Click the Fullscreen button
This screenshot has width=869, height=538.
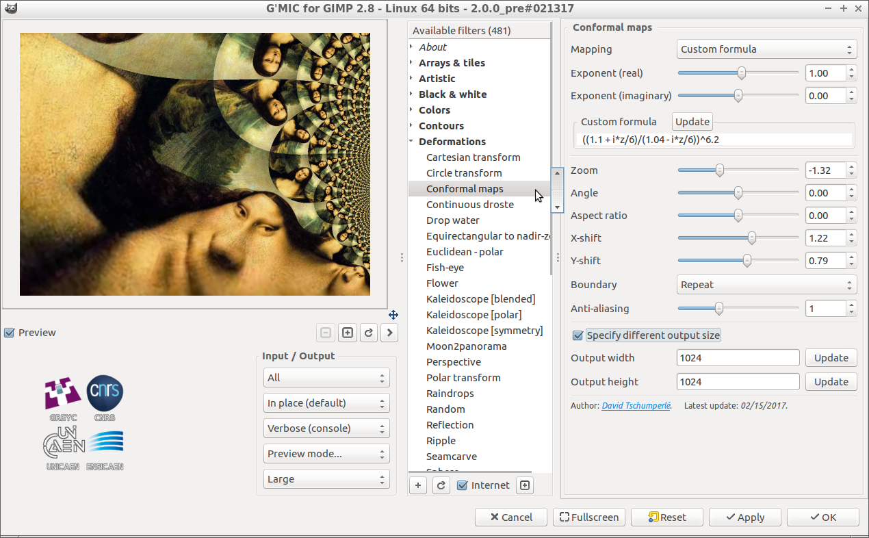[x=589, y=517]
